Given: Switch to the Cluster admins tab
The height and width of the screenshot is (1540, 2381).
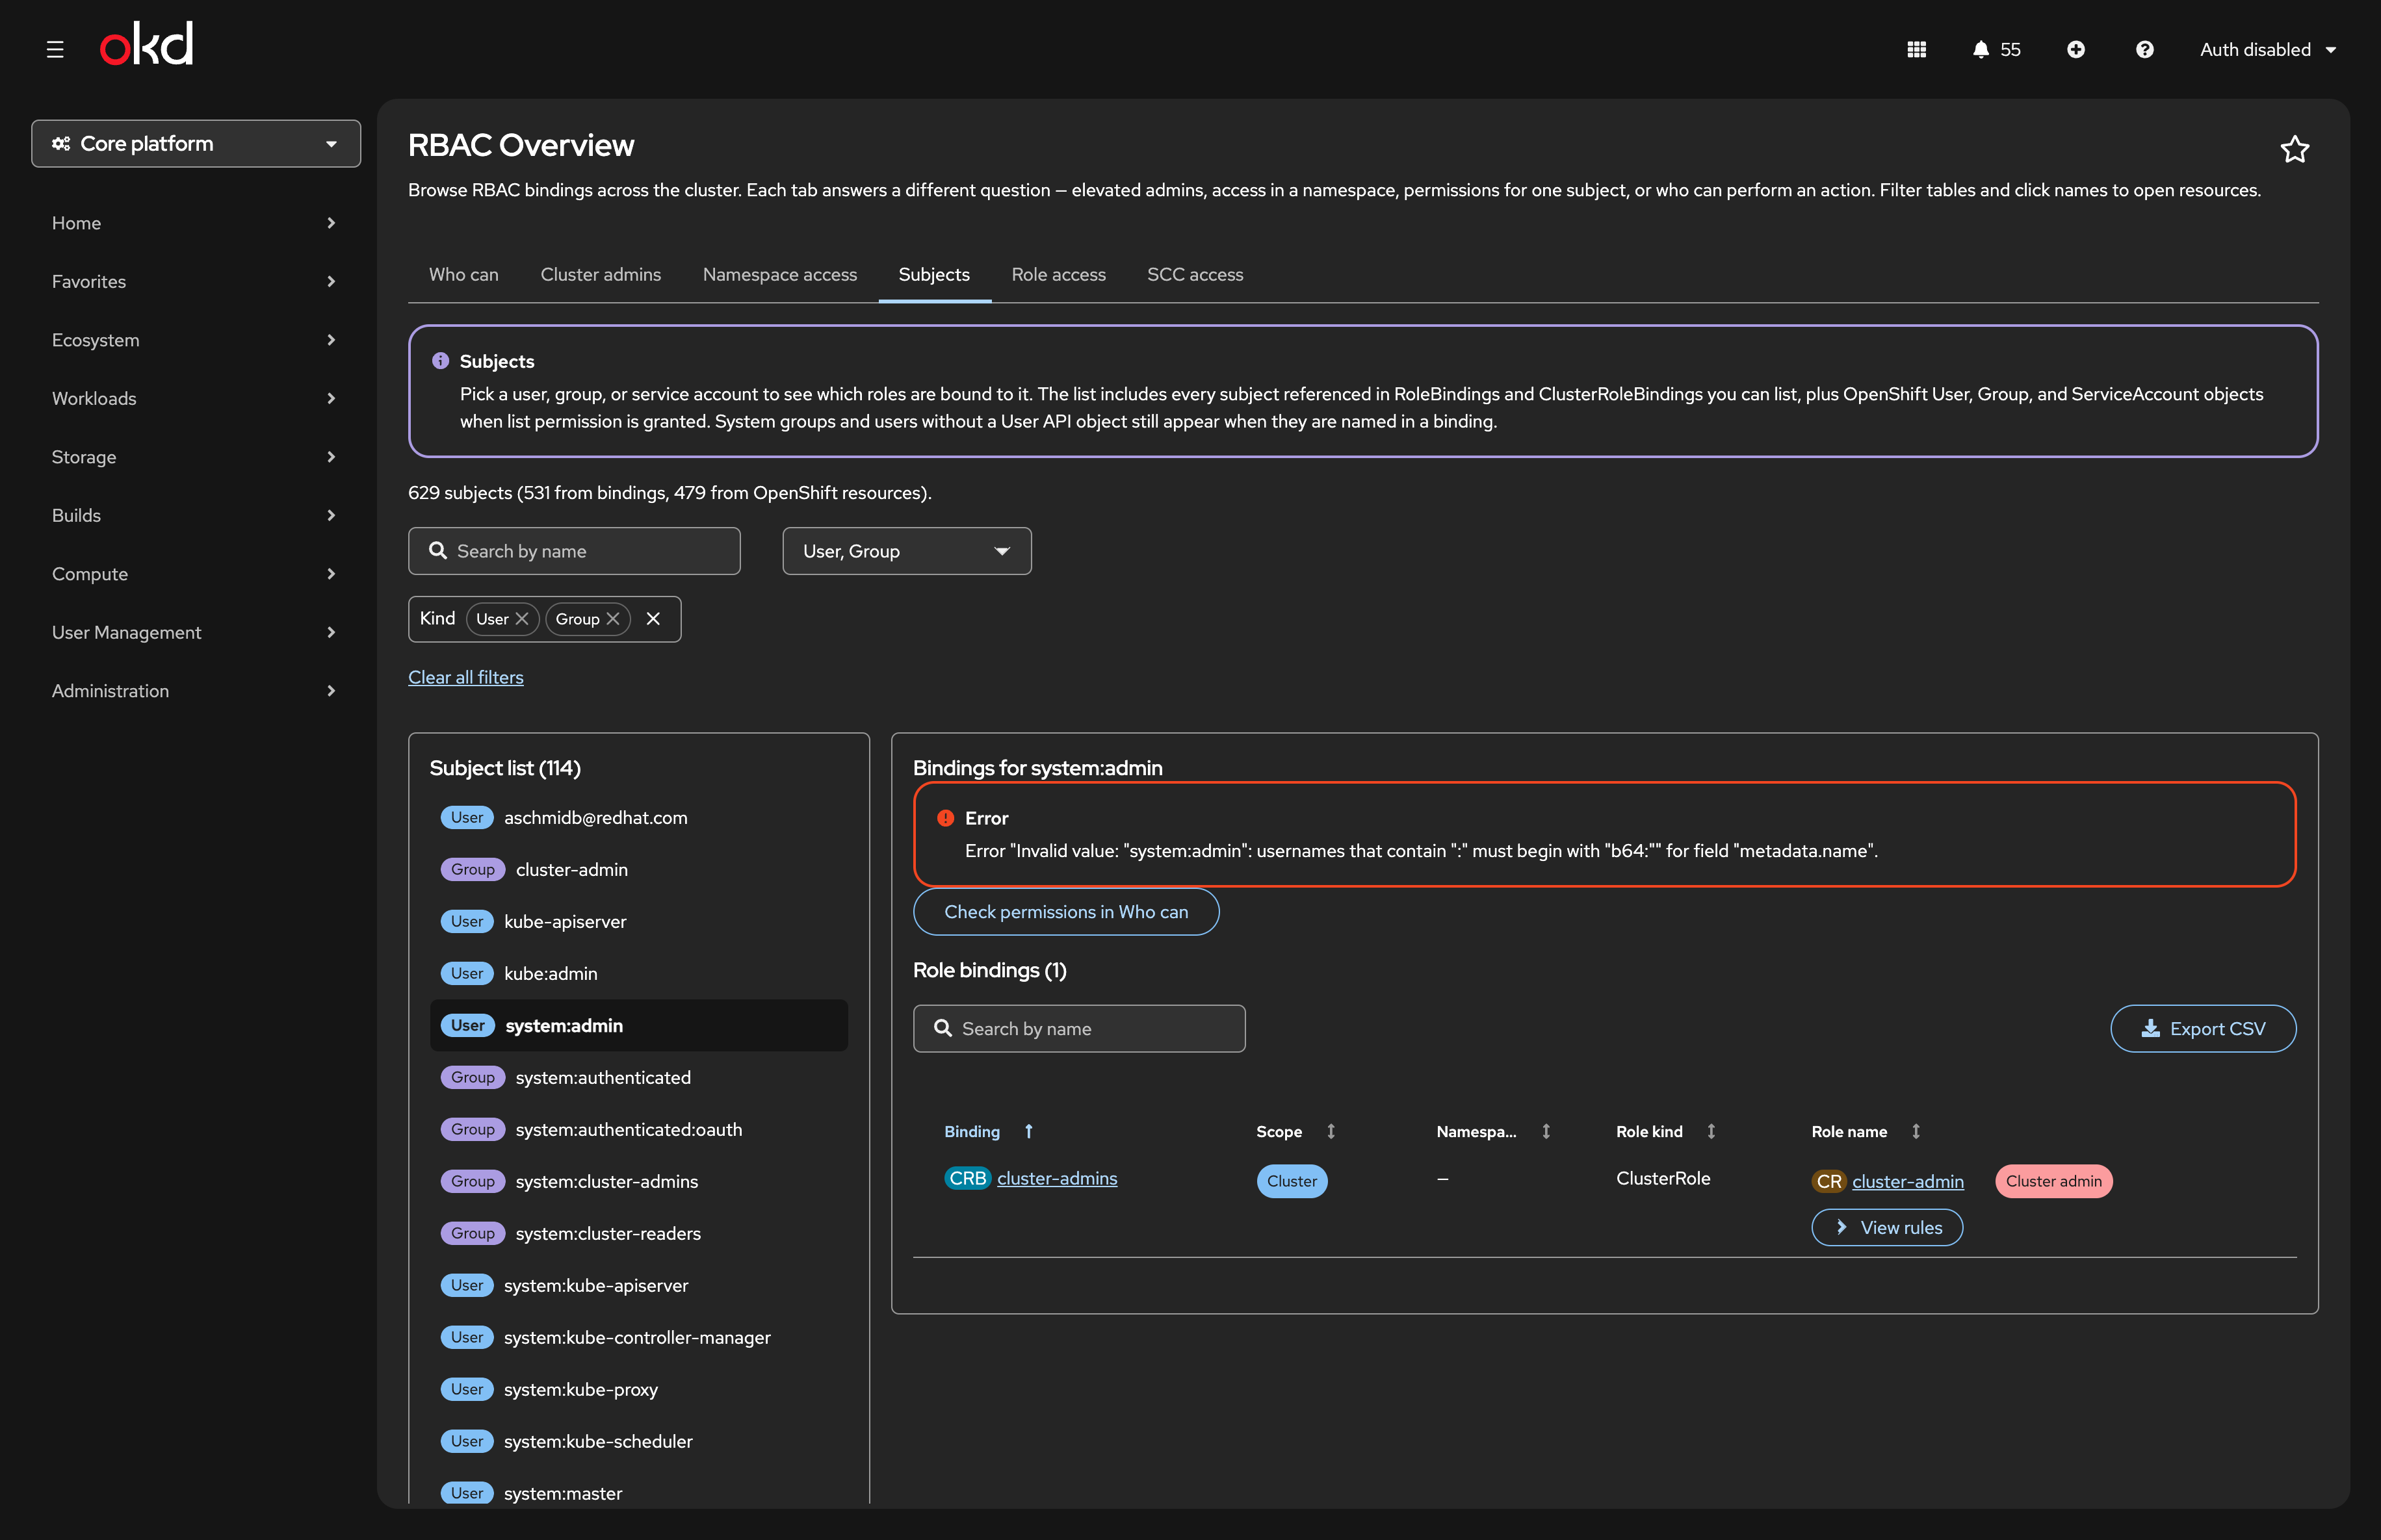Looking at the screenshot, I should 600,274.
